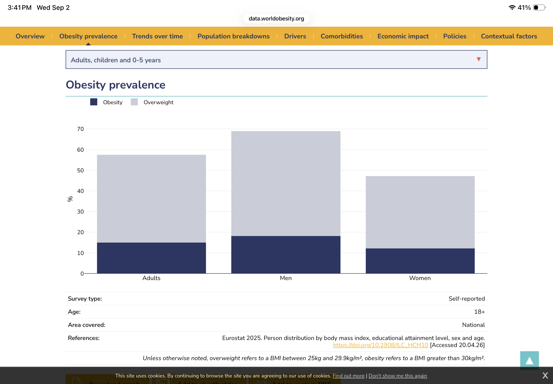Image resolution: width=553 pixels, height=384 pixels.
Task: Click the Wi-Fi status icon
Action: pyautogui.click(x=512, y=8)
